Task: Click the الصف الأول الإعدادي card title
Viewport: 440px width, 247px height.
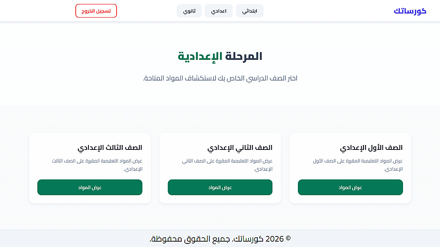Action: pos(371,148)
